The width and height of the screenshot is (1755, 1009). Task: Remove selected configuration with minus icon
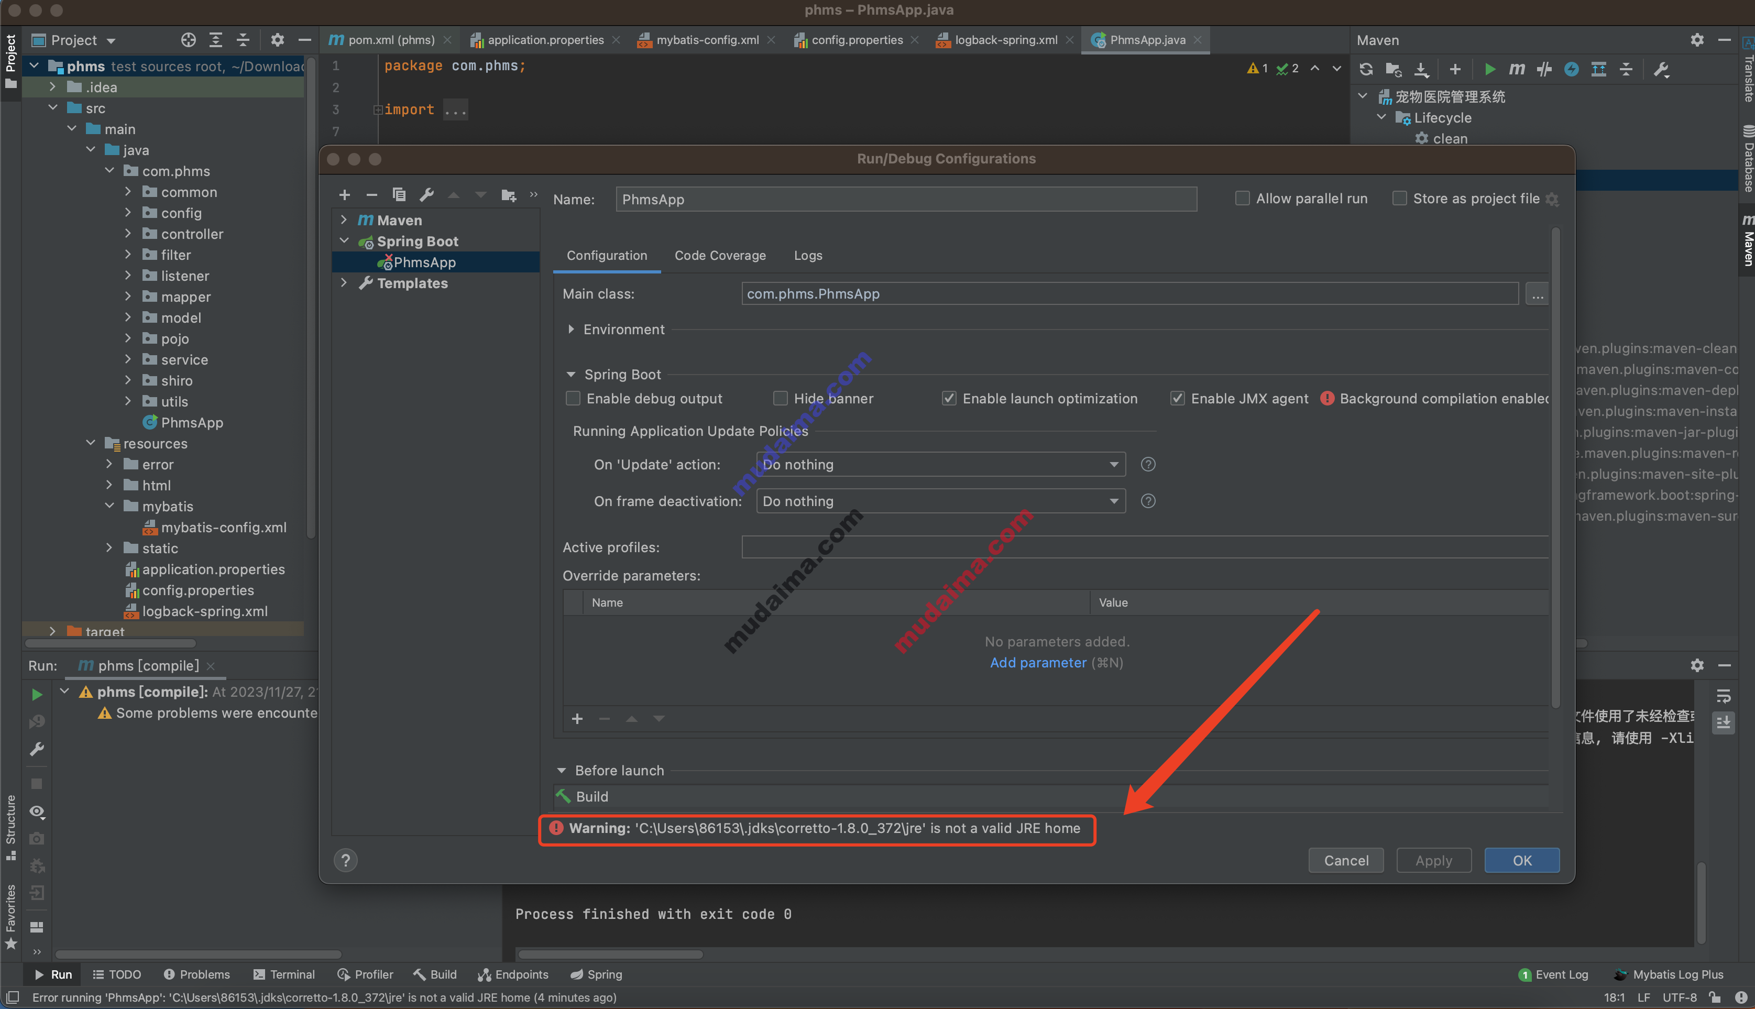point(371,195)
